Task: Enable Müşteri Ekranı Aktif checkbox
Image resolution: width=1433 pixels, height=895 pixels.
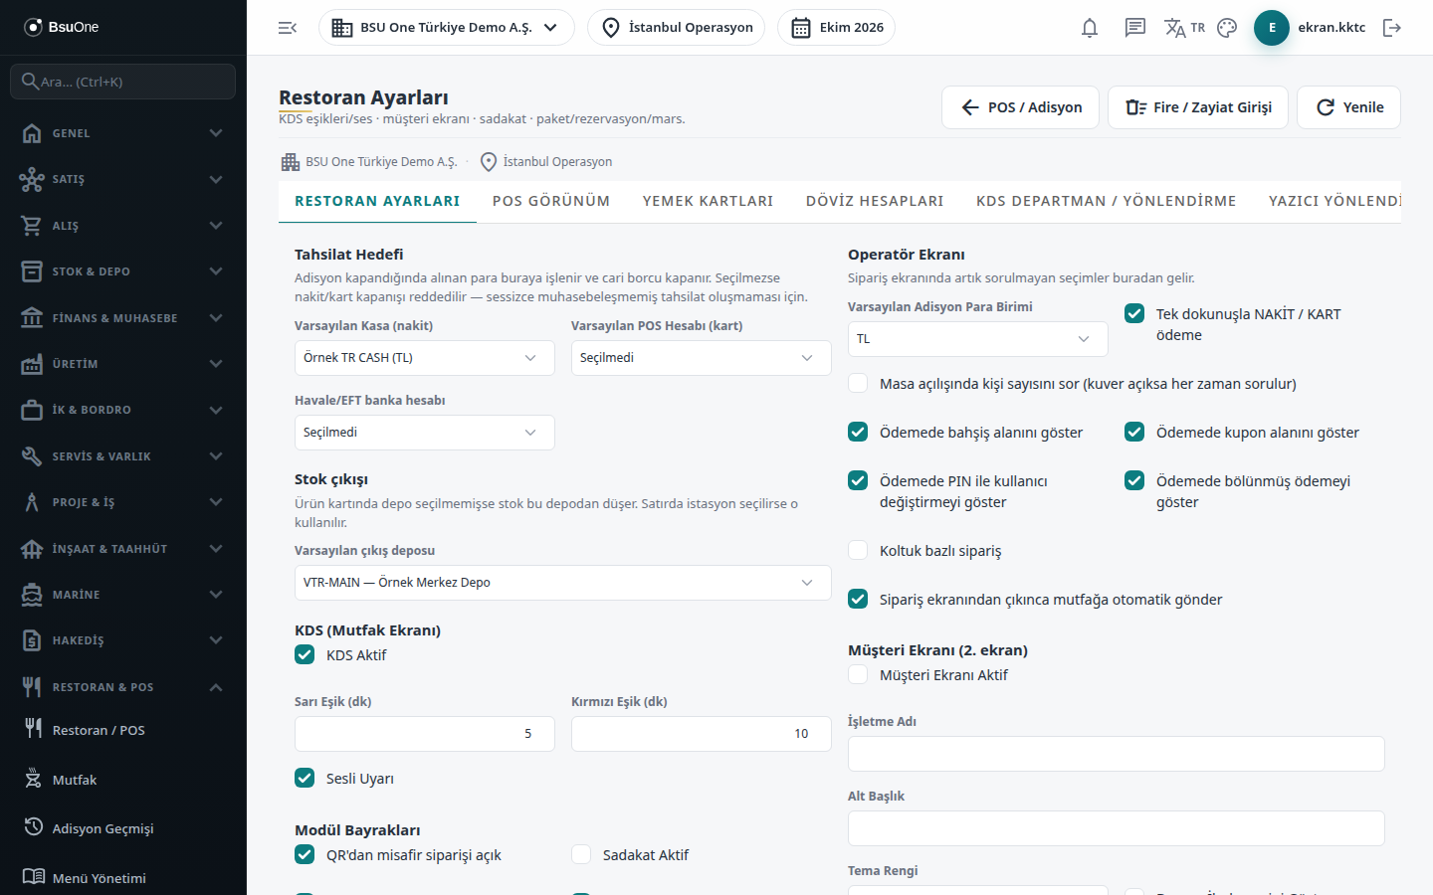Action: click(x=858, y=674)
